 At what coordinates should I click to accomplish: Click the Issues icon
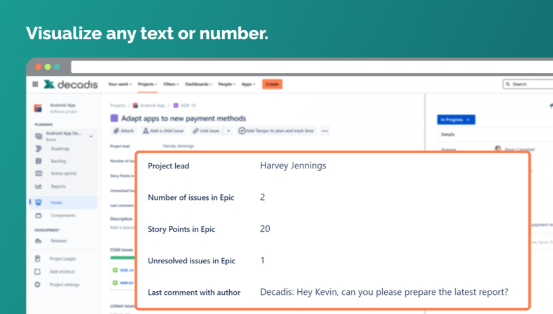[x=39, y=203]
